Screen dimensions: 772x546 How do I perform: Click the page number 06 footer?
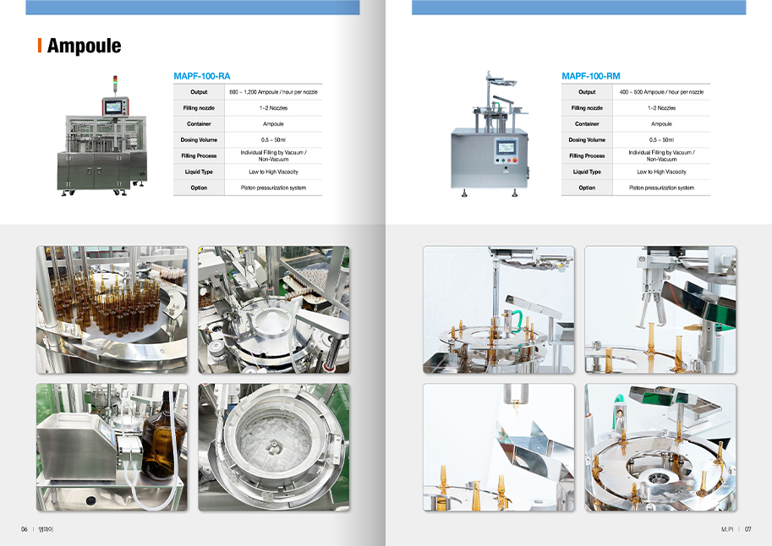tap(25, 529)
